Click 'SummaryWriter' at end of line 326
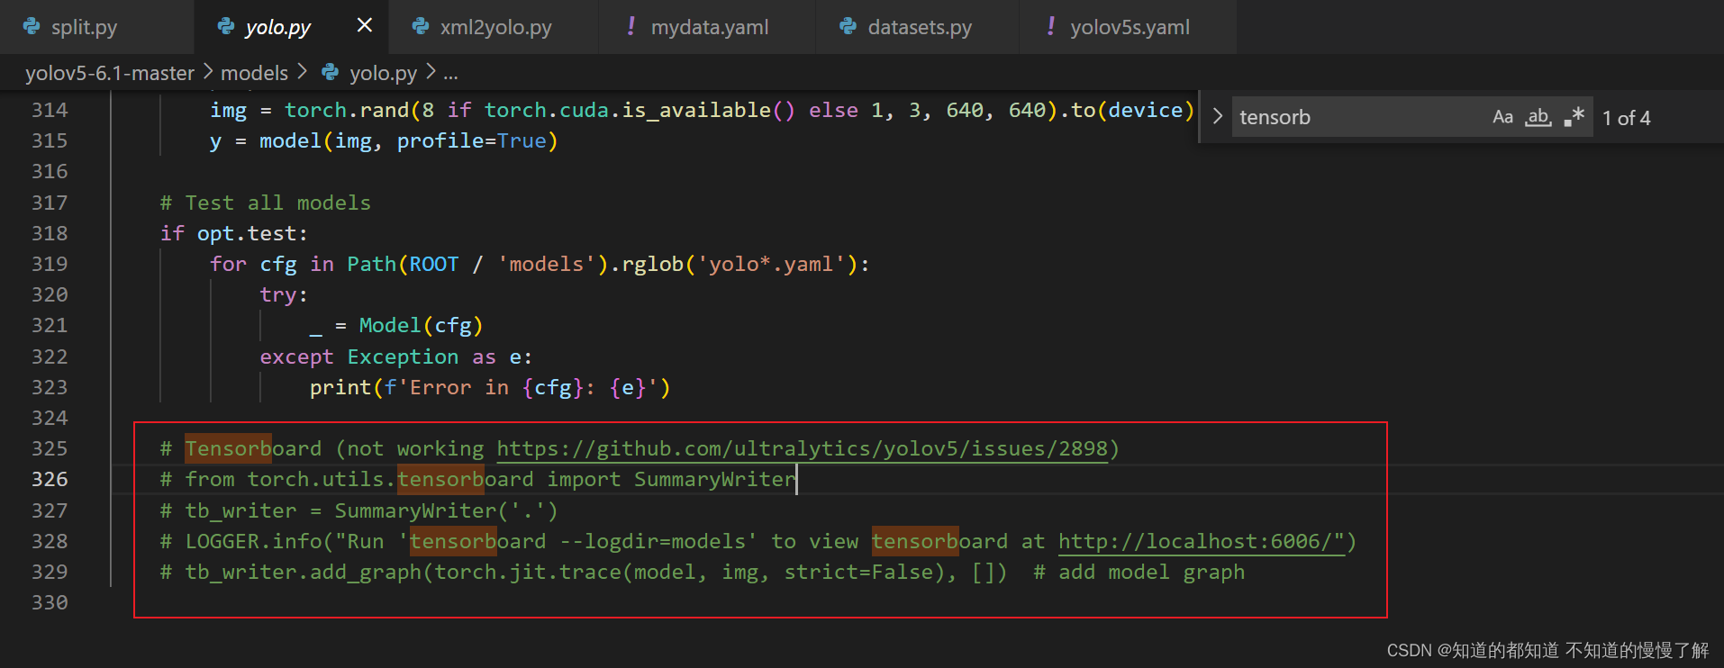This screenshot has width=1724, height=668. (715, 479)
